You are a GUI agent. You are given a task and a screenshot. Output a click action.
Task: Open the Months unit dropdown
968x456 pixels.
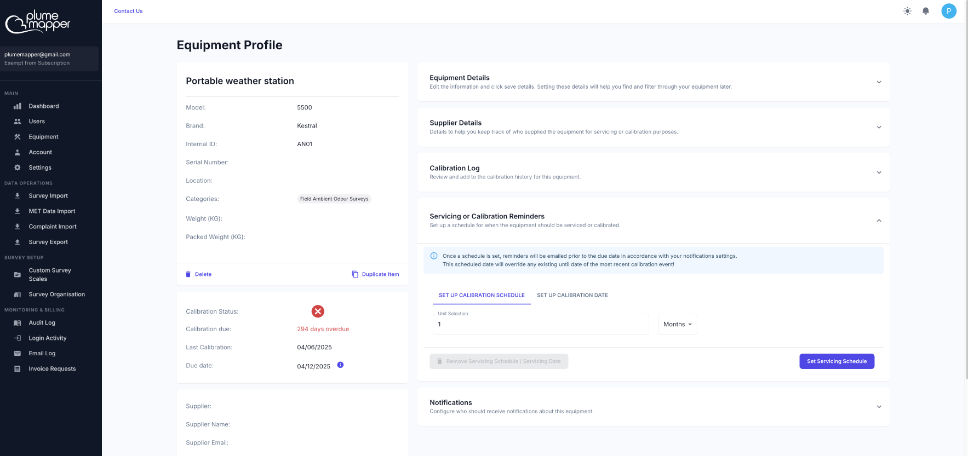pyautogui.click(x=677, y=325)
